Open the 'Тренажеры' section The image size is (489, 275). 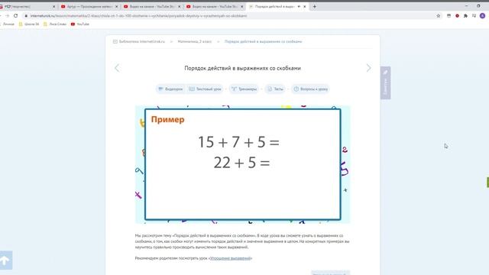(244, 89)
